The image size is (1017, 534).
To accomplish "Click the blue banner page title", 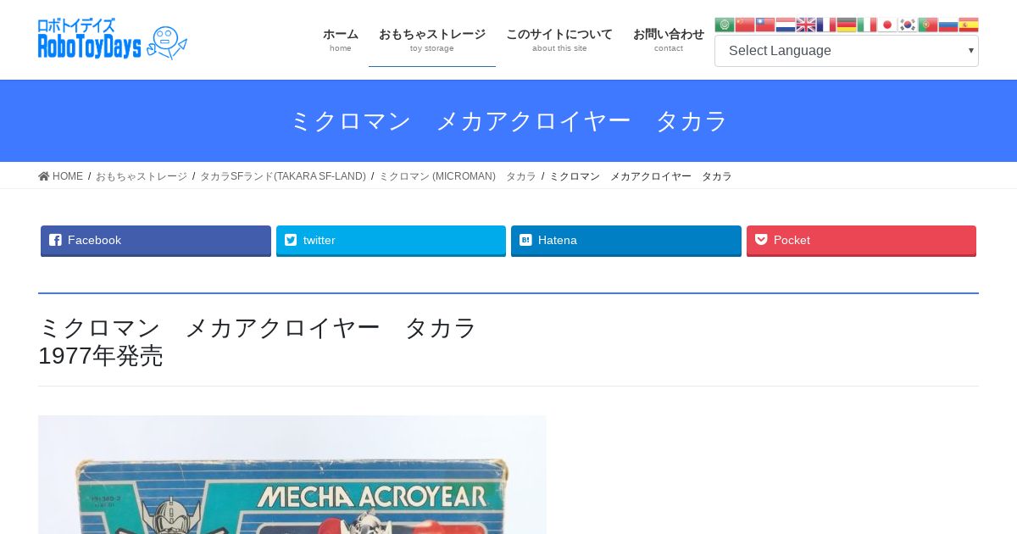I will coord(508,121).
